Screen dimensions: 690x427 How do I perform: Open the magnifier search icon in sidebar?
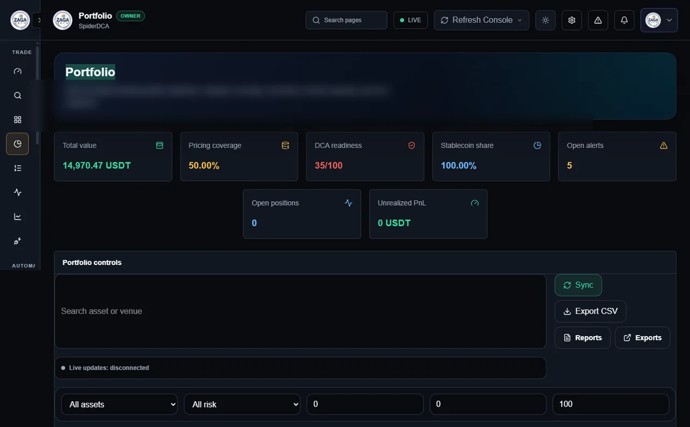tap(17, 95)
